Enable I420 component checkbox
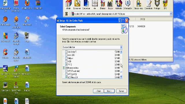 pyautogui.click(x=66, y=61)
